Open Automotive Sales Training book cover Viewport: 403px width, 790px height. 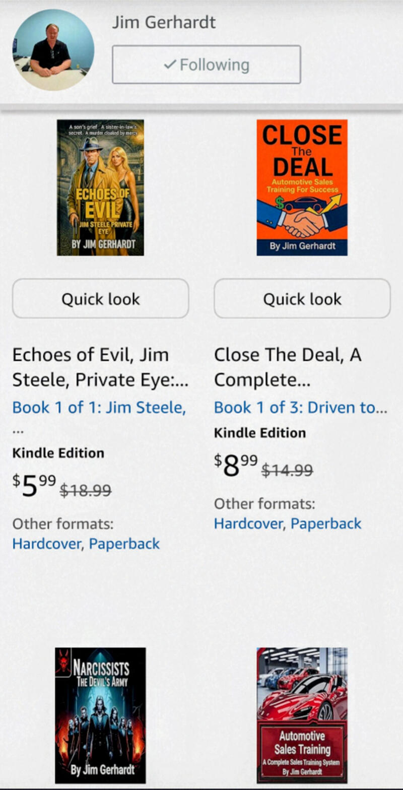[x=302, y=715]
